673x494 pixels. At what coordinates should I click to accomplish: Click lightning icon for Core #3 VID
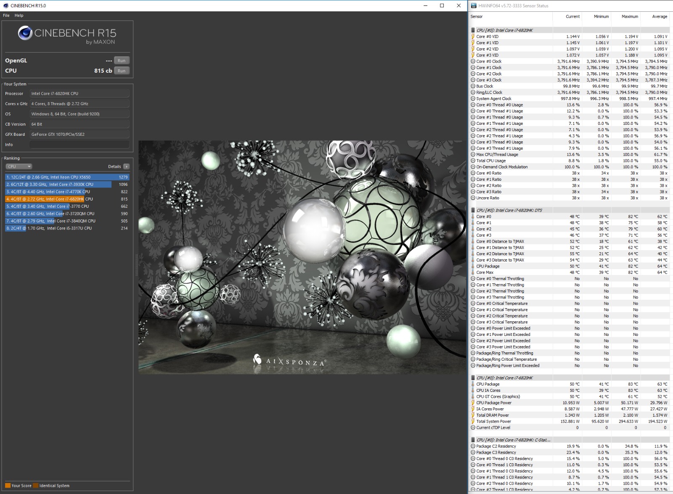pos(473,55)
